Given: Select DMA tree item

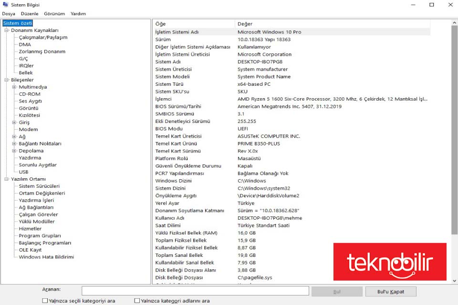Looking at the screenshot, I should click(x=25, y=44).
